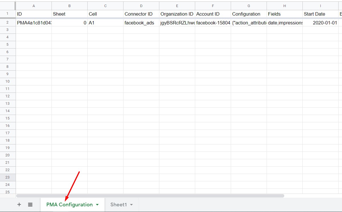This screenshot has width=342, height=212.
Task: Select the ID header cell A1
Action: tap(33, 14)
